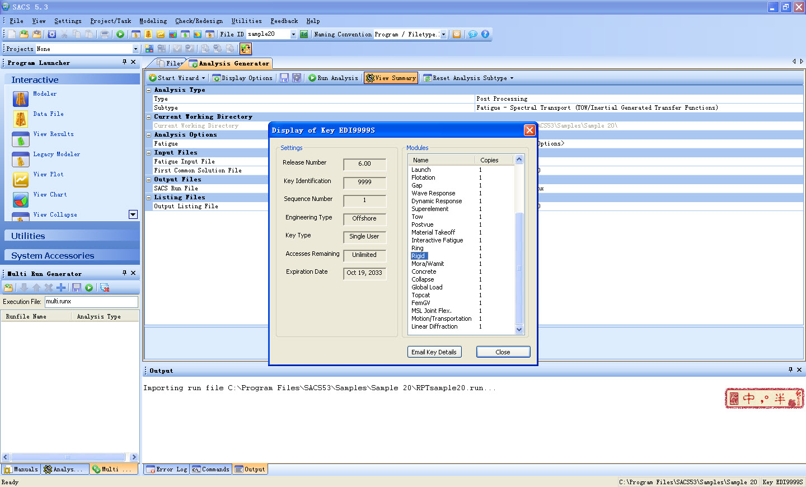
Task: Pin the Multi Run Generator panel
Action: tap(124, 273)
